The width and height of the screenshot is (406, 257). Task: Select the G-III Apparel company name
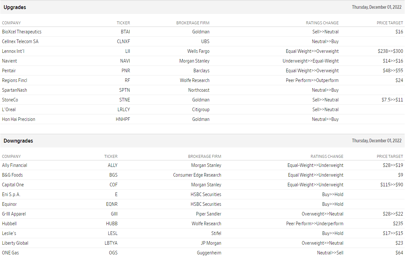click(x=14, y=214)
